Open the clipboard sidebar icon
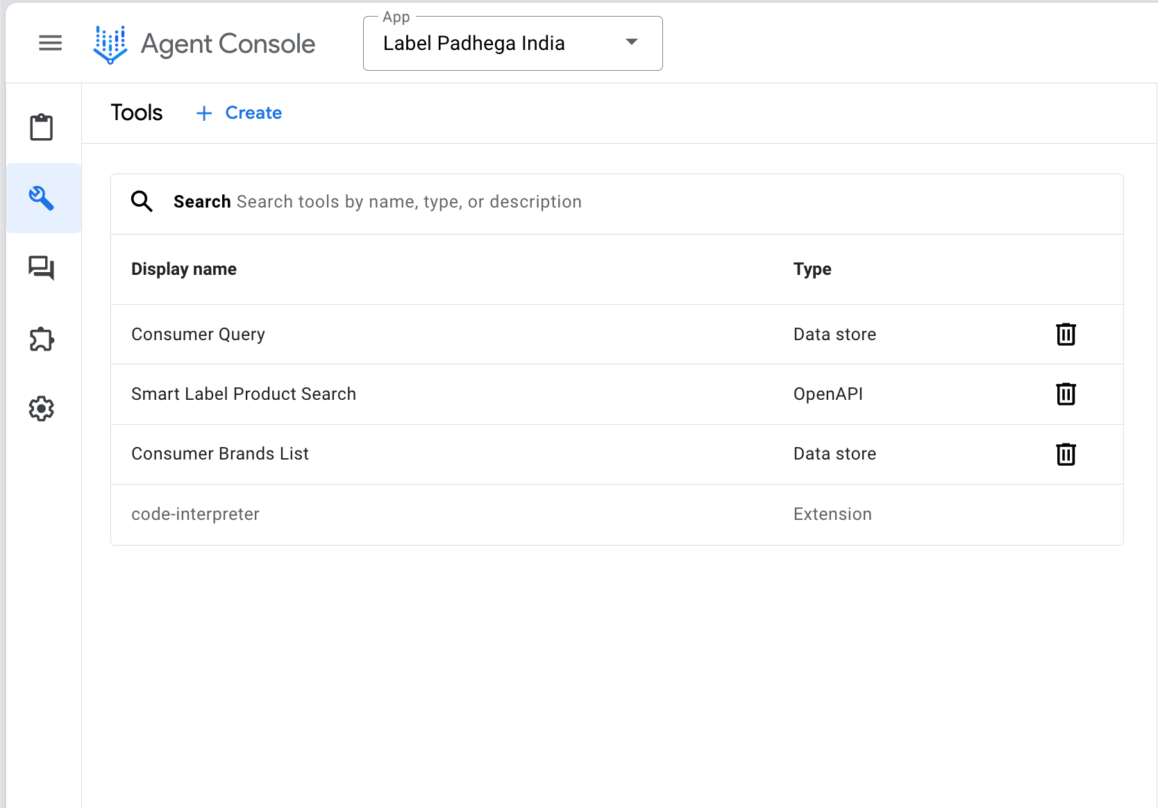The height and width of the screenshot is (808, 1158). [42, 128]
